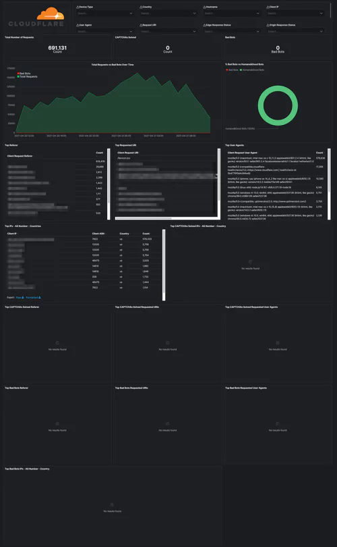Viewport: 337px width, 547px height.
Task: Toggle Humans&Good Bots in donut chart legend
Action: [x=252, y=70]
